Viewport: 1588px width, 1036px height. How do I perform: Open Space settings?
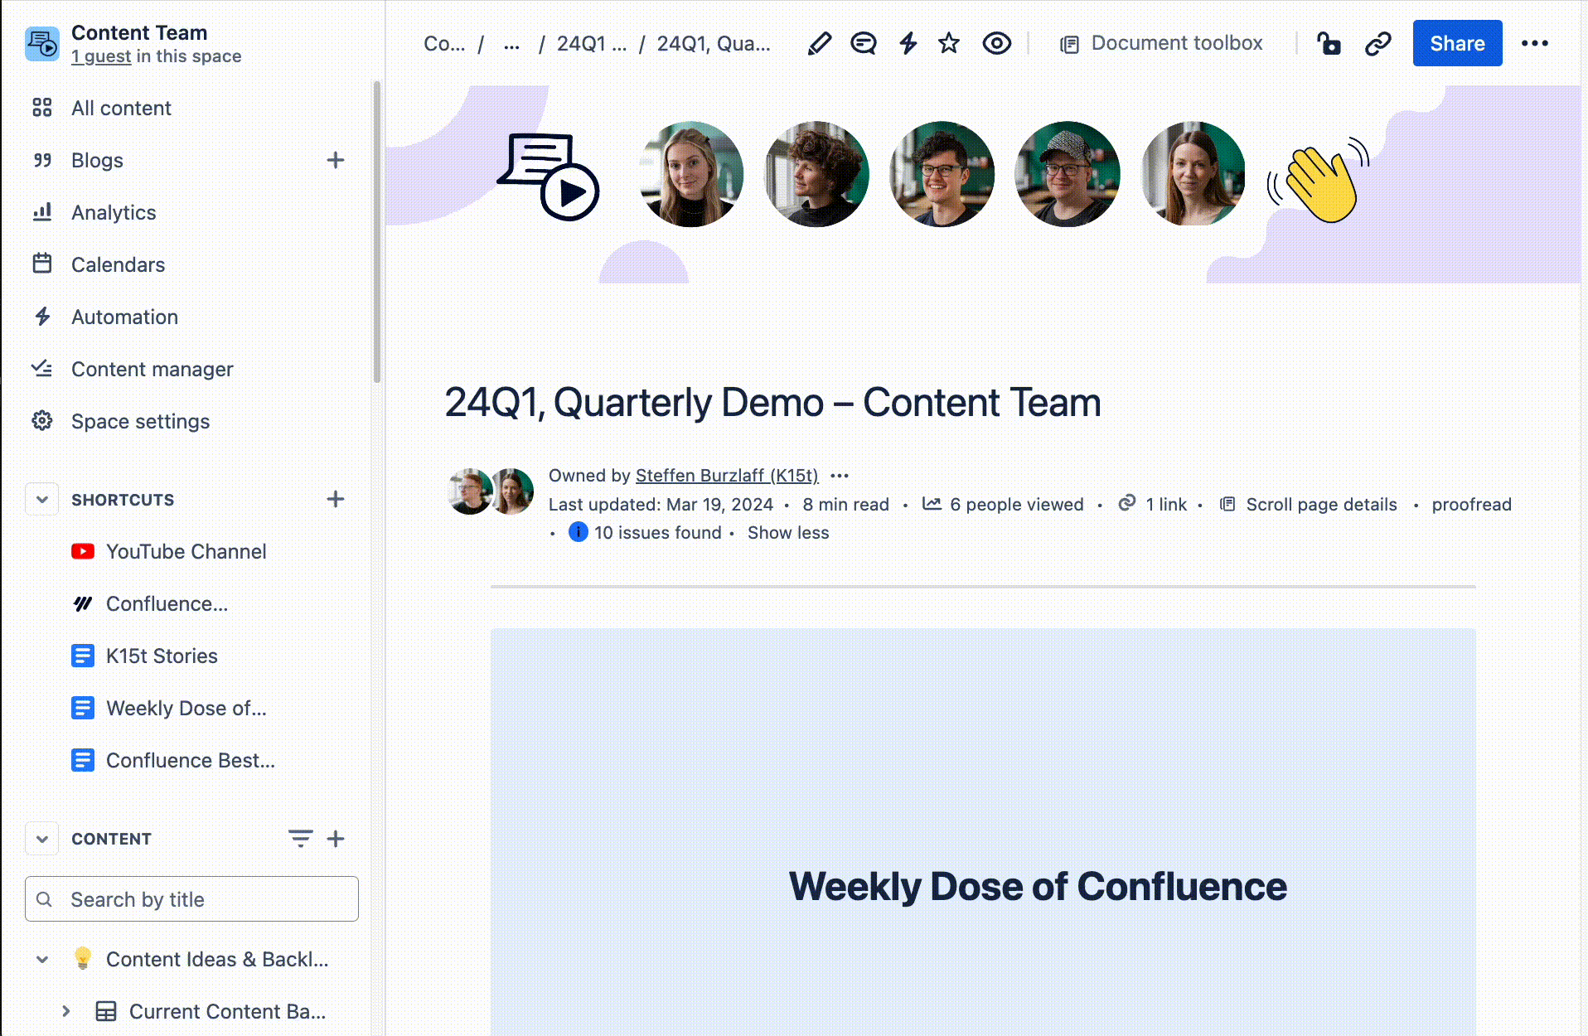140,421
